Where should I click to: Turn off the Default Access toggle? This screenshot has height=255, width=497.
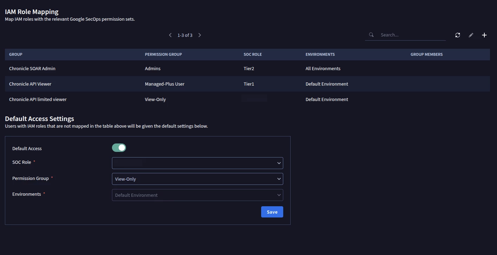tap(119, 148)
